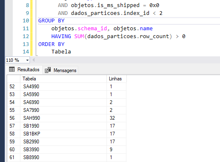The width and height of the screenshot is (220, 162).
Task: Click the HAVING keyword in line 12
Action: [61, 36]
